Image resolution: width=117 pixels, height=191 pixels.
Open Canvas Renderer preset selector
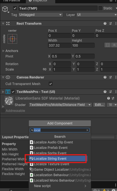coord(110,77)
